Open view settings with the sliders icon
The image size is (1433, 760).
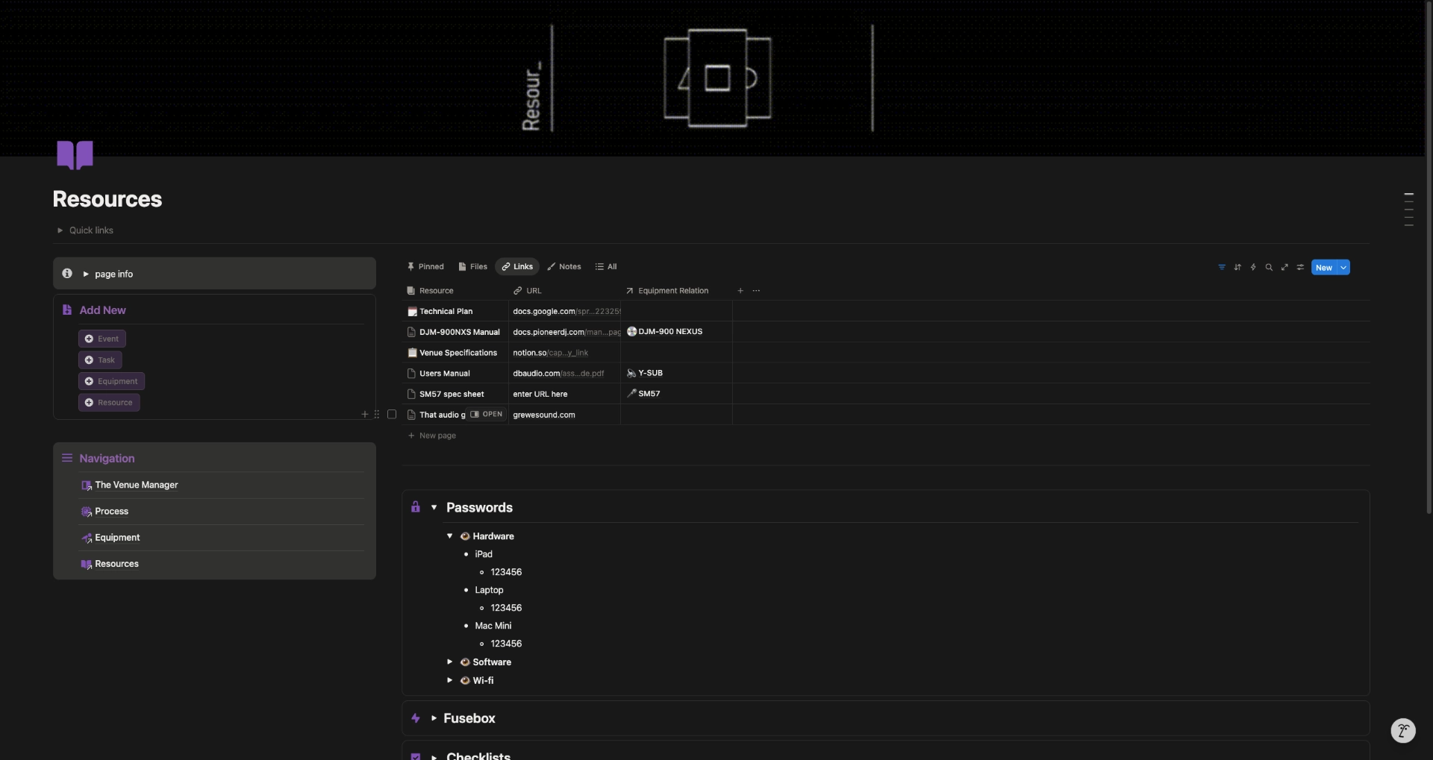pyautogui.click(x=1300, y=267)
